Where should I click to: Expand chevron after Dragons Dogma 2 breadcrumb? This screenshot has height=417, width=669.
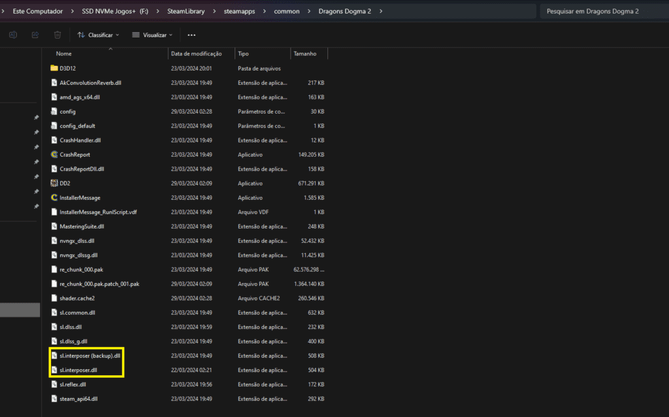tap(381, 11)
